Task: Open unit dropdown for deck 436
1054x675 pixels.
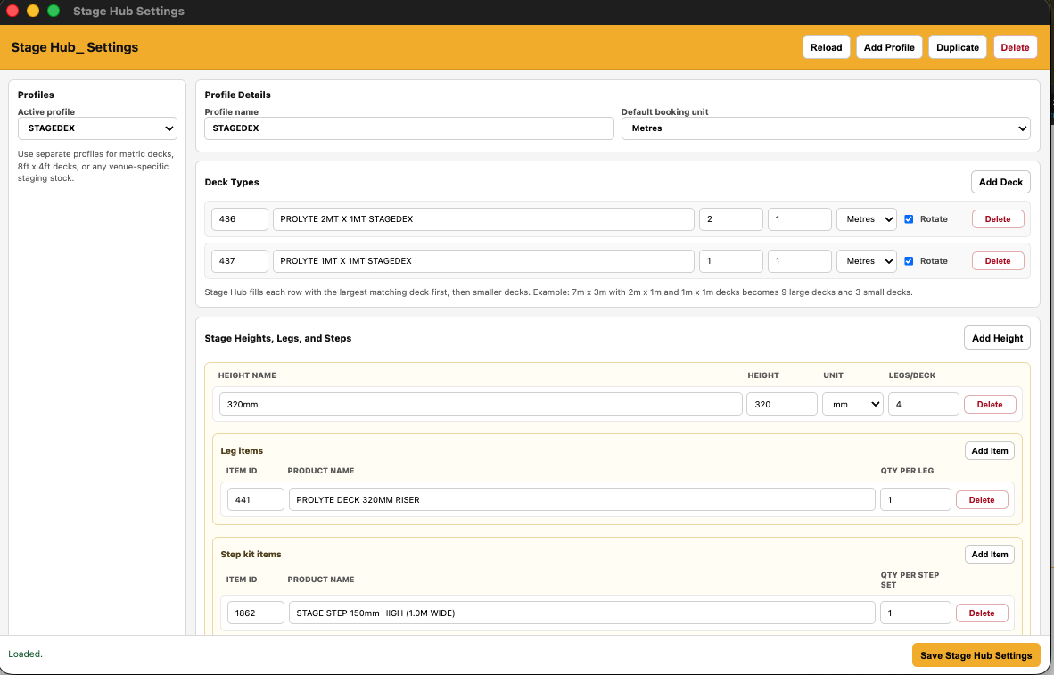Action: point(867,219)
